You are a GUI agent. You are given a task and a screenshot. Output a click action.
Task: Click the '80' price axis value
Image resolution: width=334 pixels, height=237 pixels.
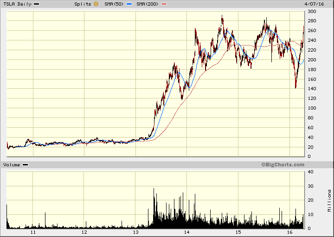pyautogui.click(x=310, y=118)
